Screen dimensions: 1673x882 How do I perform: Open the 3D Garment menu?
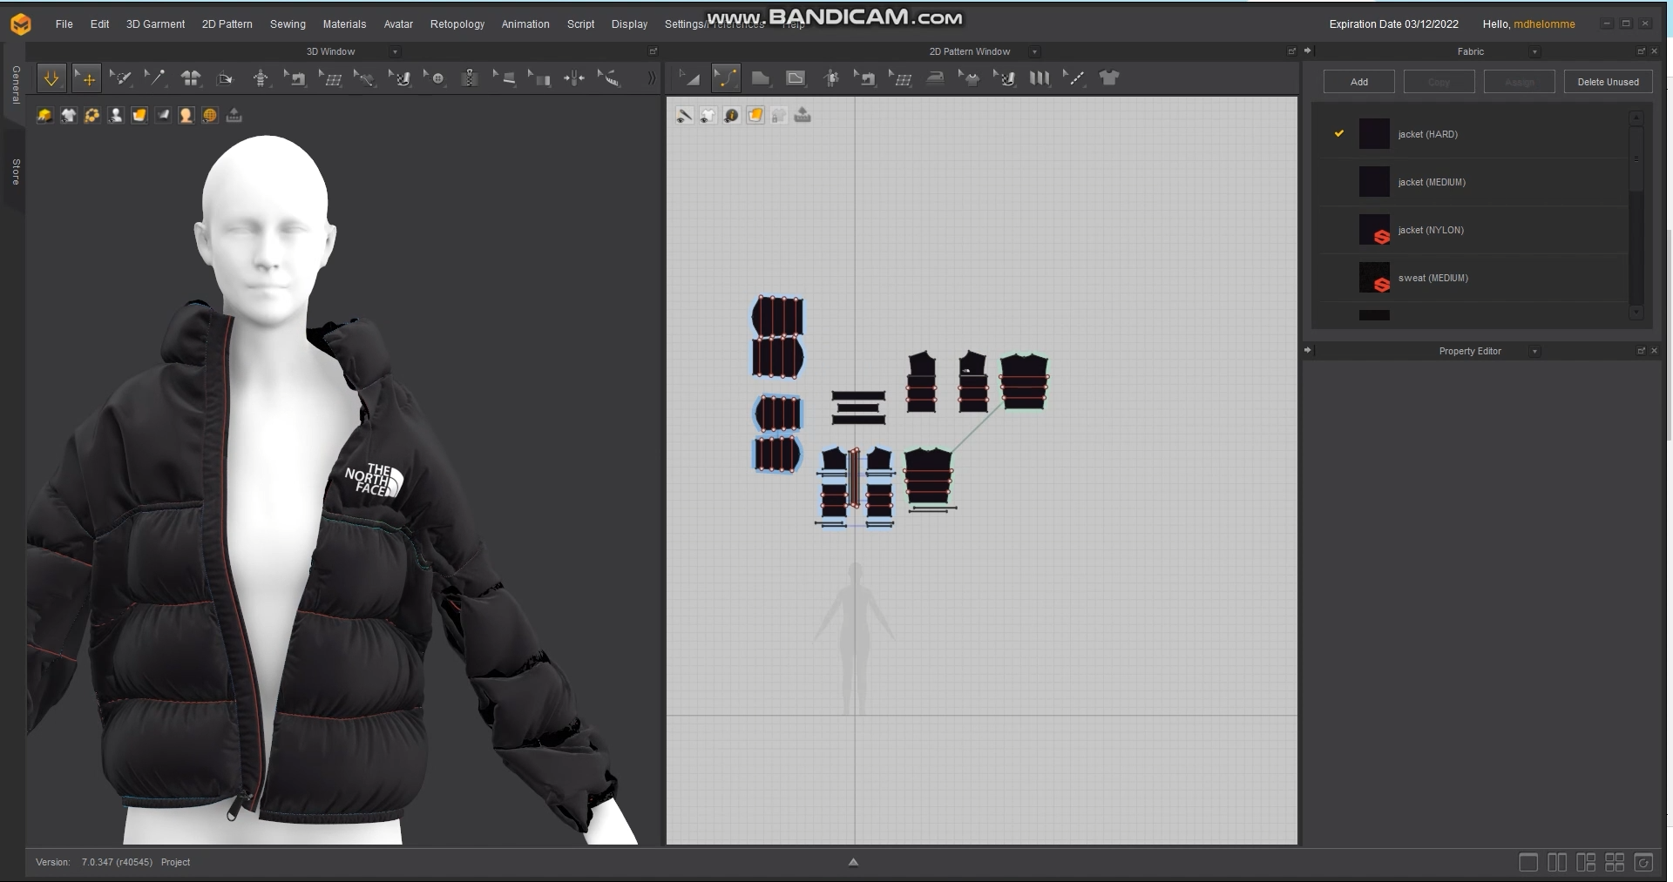[155, 24]
